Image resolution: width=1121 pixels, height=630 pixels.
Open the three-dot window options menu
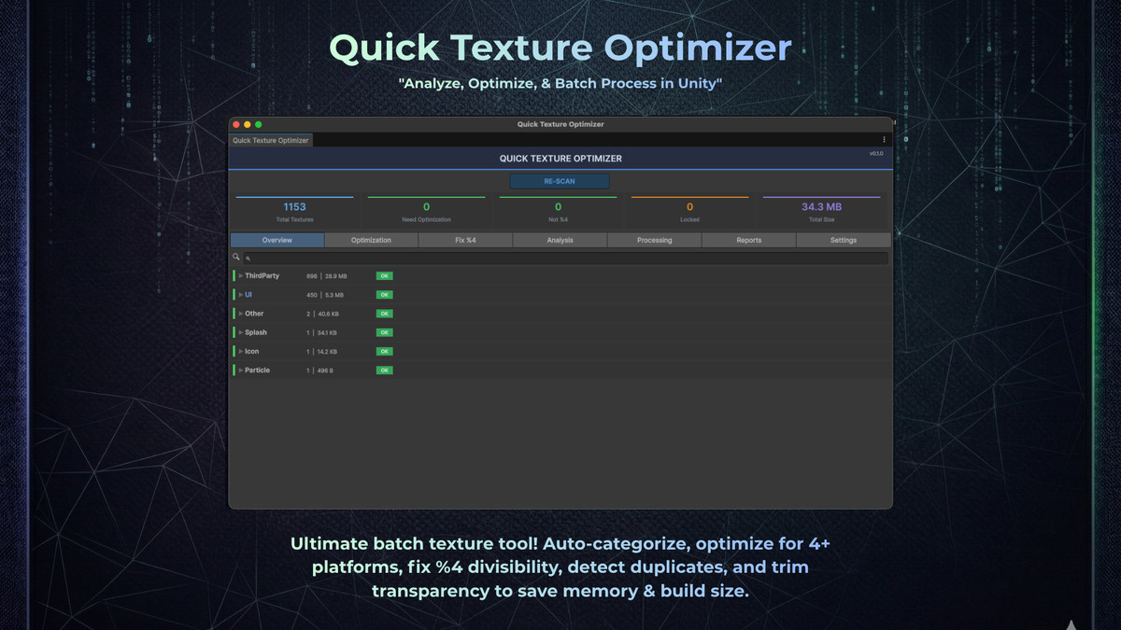click(x=884, y=140)
